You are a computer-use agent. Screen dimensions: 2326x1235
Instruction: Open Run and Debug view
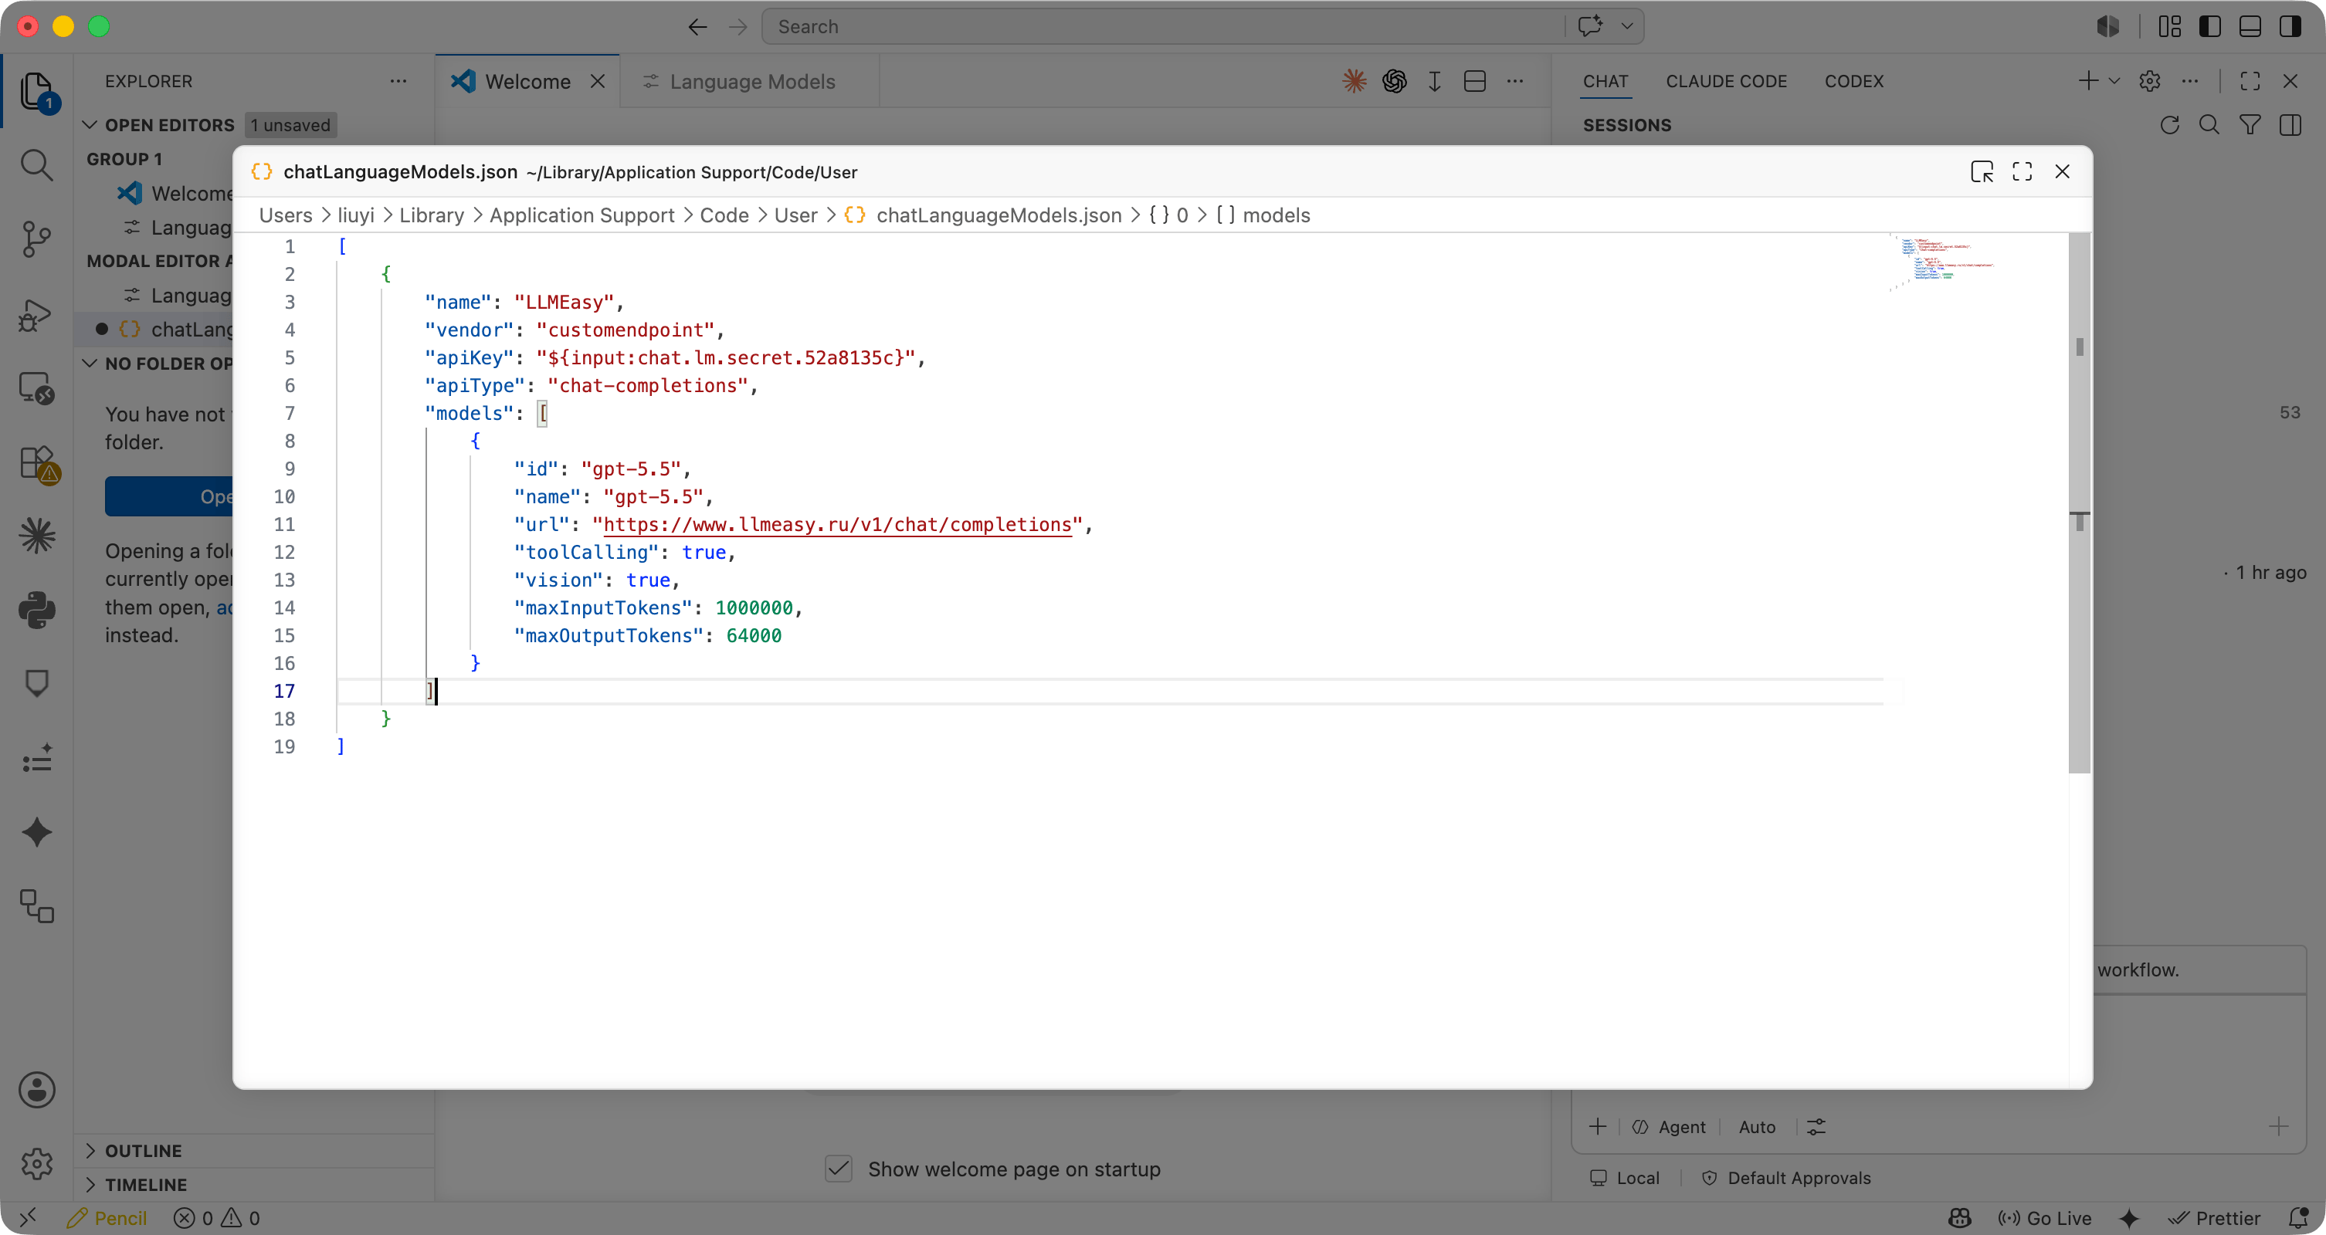[36, 314]
